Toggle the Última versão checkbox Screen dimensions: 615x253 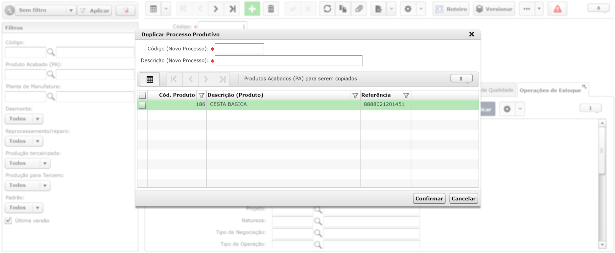tap(9, 220)
